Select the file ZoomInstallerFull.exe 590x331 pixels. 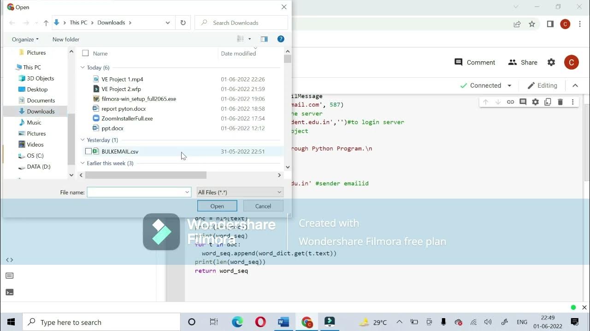pos(127,118)
